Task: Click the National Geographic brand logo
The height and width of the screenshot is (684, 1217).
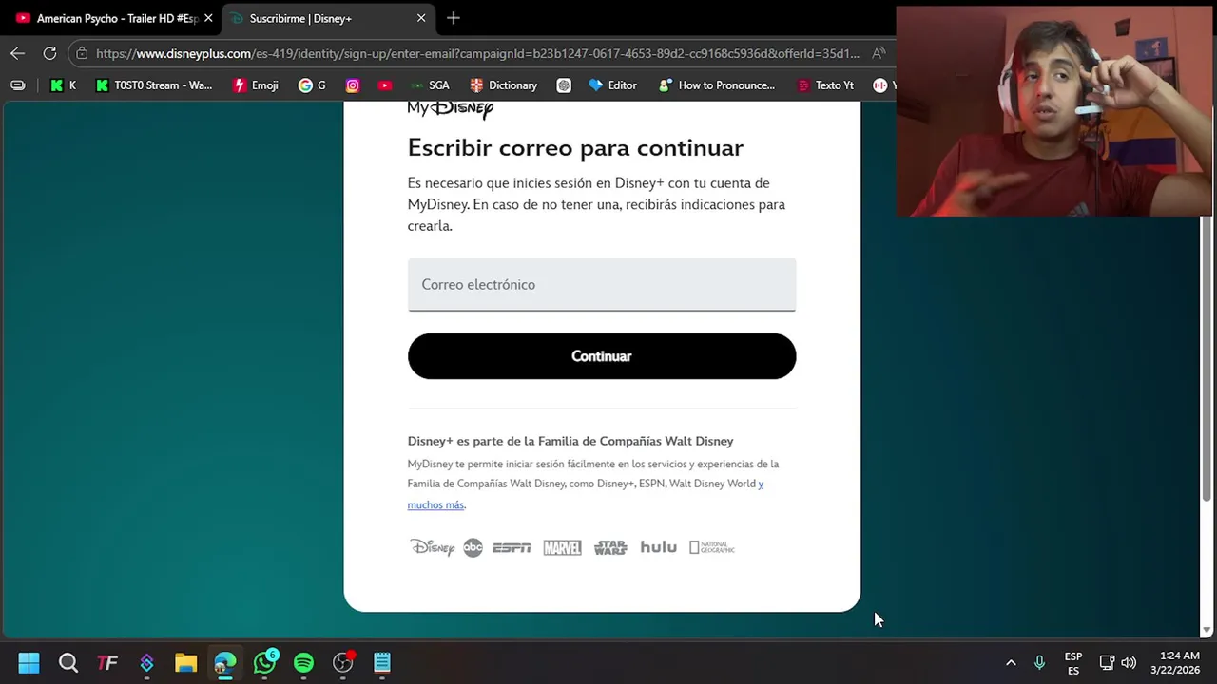Action: (x=712, y=547)
